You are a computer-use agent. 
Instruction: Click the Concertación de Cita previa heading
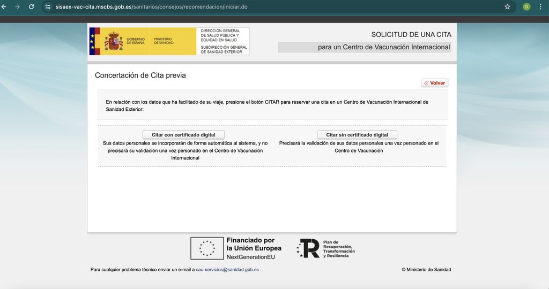tap(140, 75)
